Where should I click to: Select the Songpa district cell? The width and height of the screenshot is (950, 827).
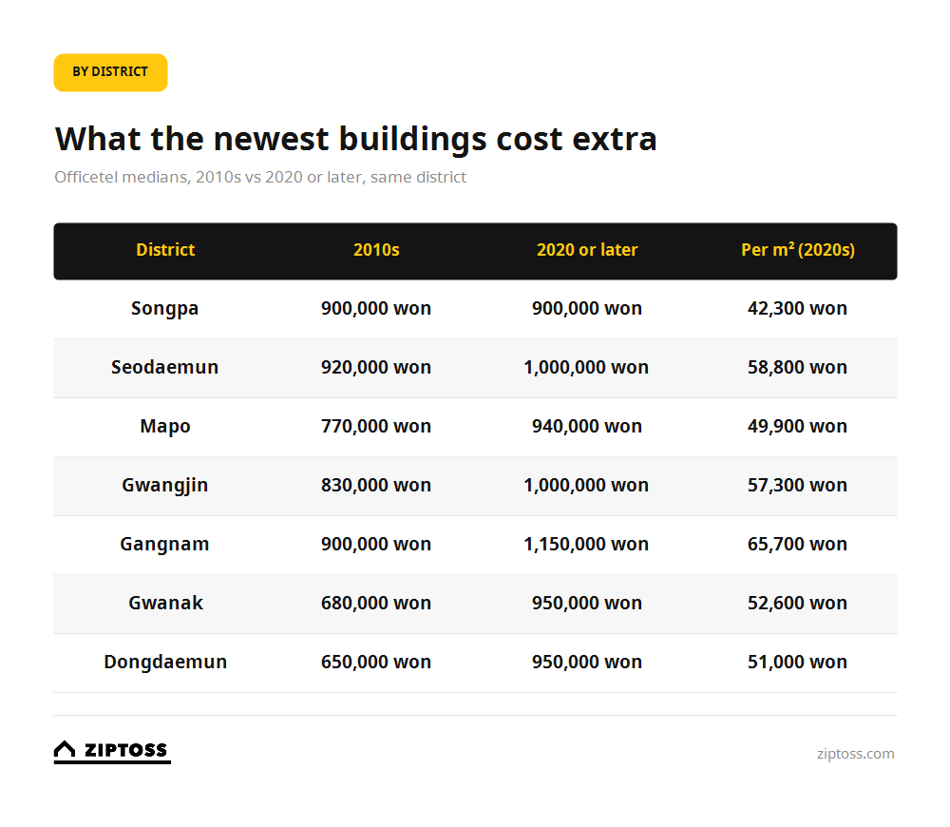(164, 309)
